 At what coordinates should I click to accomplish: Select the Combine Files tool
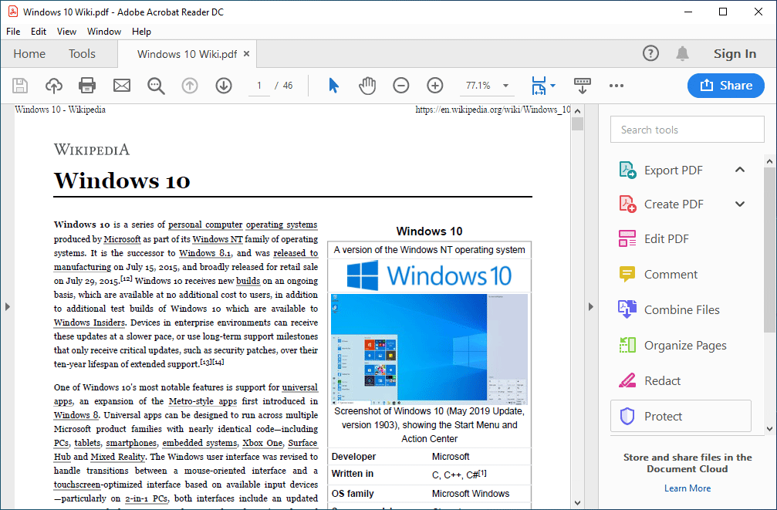681,309
